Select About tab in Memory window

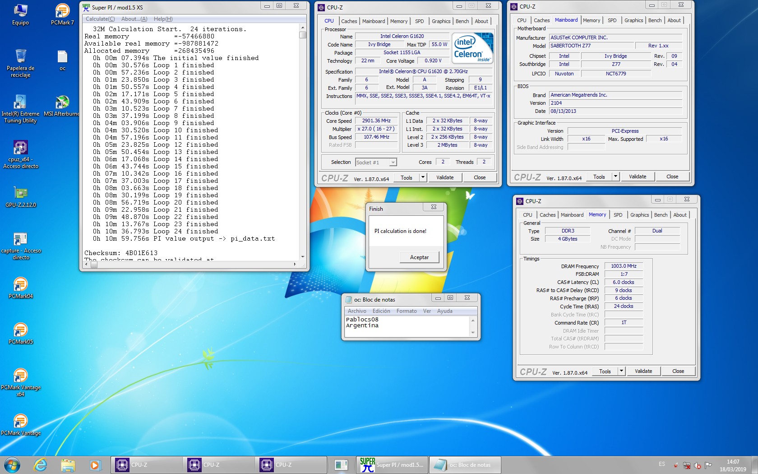click(680, 215)
